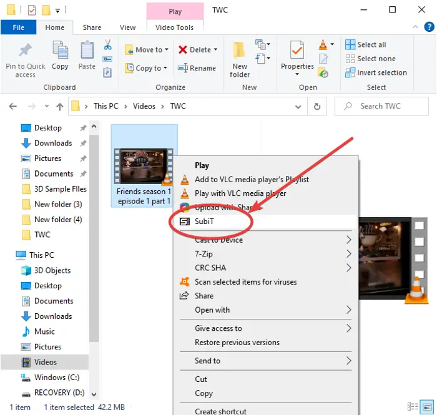Screen dimensions: 437x415
Task: Click This PC in the address breadcrumb
Action: coord(106,106)
